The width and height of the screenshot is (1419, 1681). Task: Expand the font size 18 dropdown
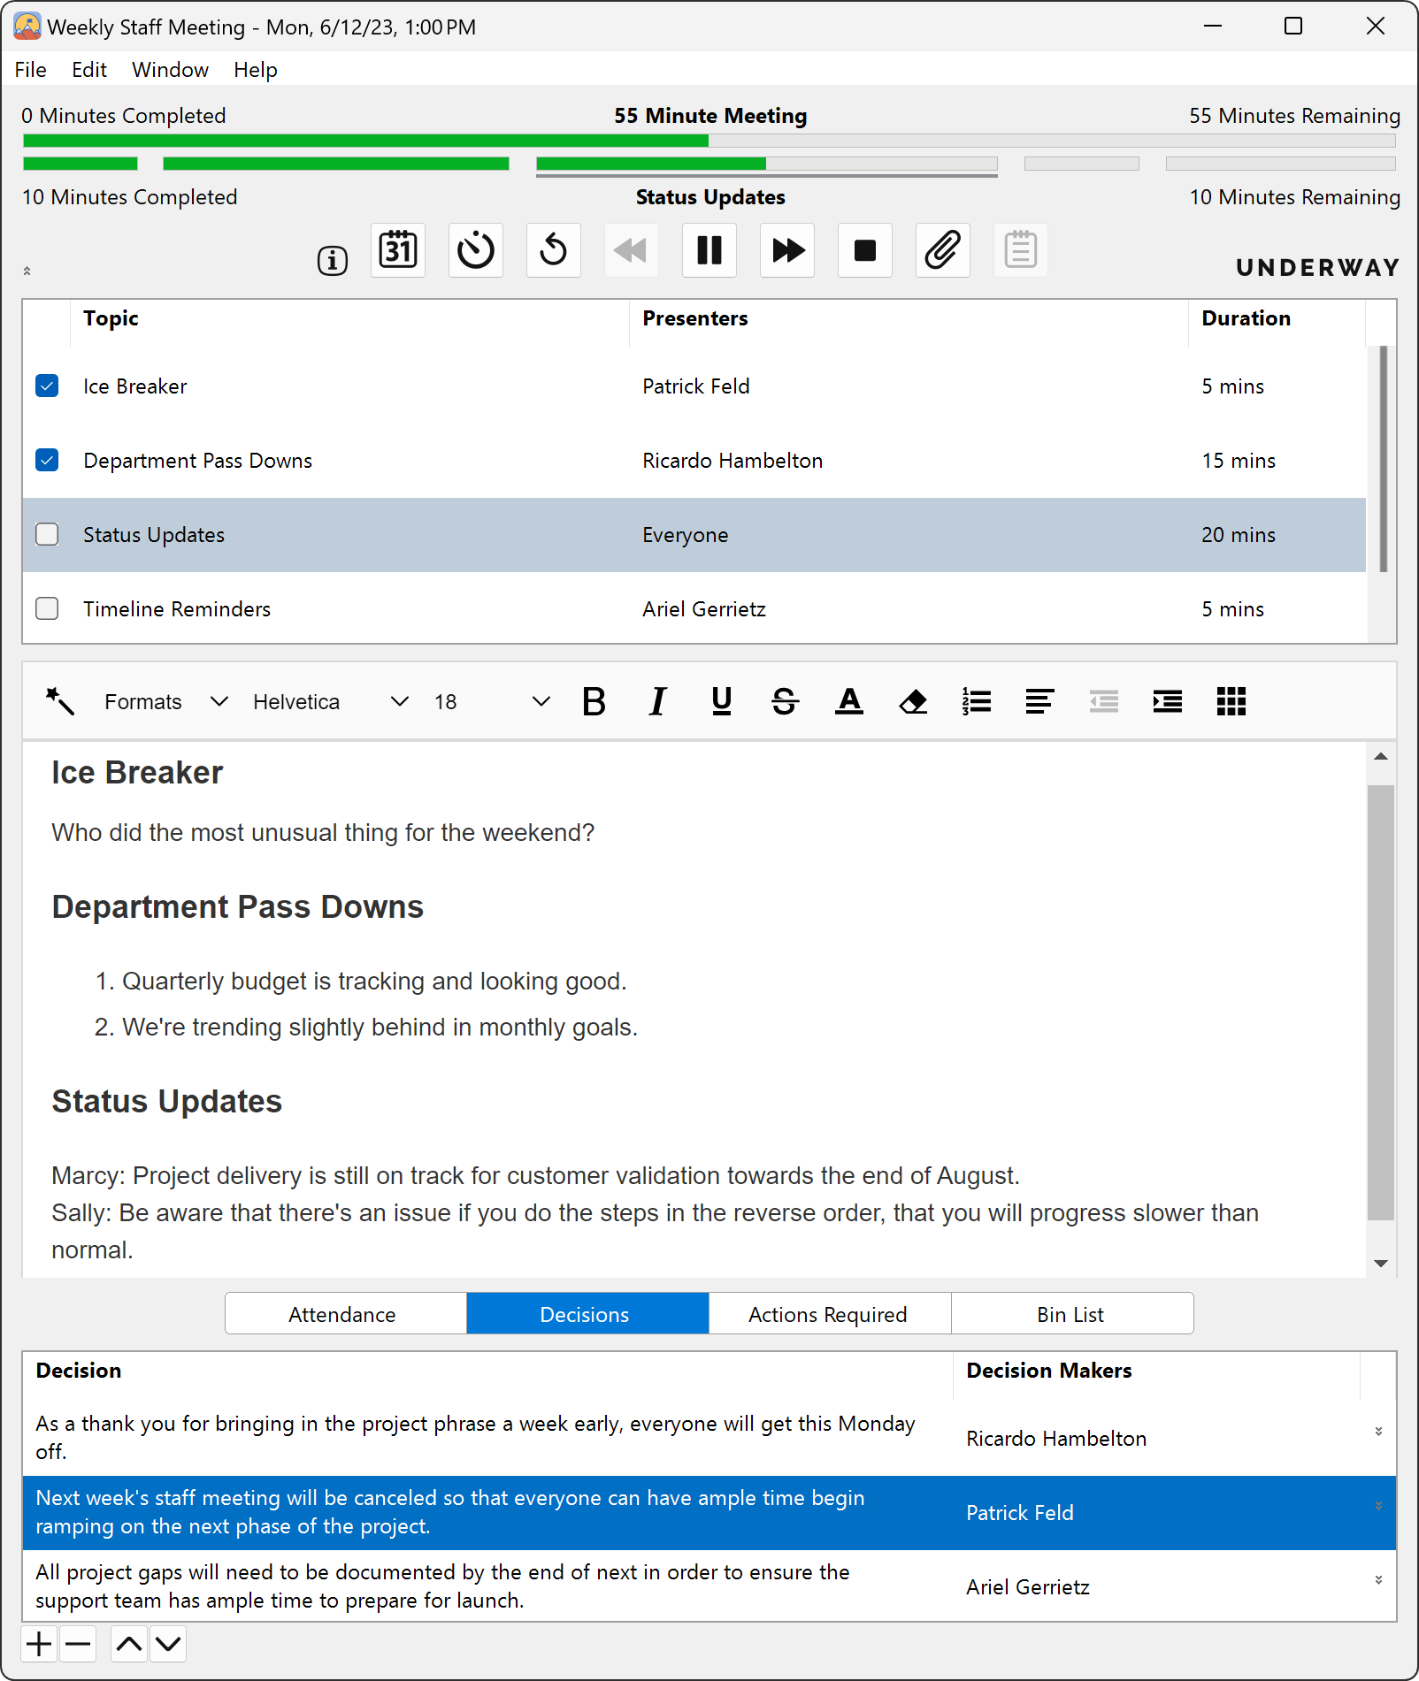tap(492, 702)
